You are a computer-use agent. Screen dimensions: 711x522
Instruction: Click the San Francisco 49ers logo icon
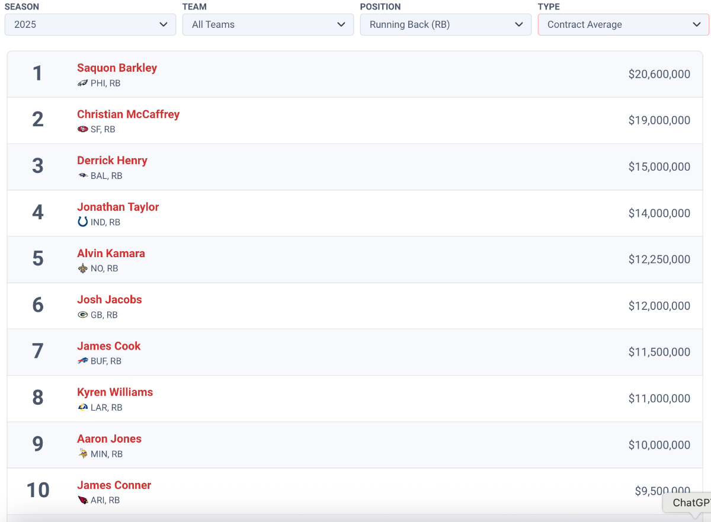click(82, 130)
